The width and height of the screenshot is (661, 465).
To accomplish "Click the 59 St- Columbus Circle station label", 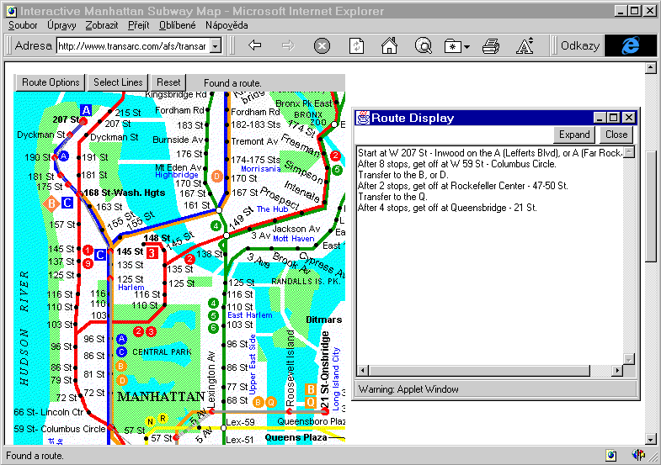I will pos(60,429).
